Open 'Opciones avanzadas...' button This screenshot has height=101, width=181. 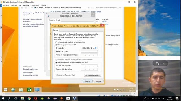pyautogui.click(x=92, y=75)
